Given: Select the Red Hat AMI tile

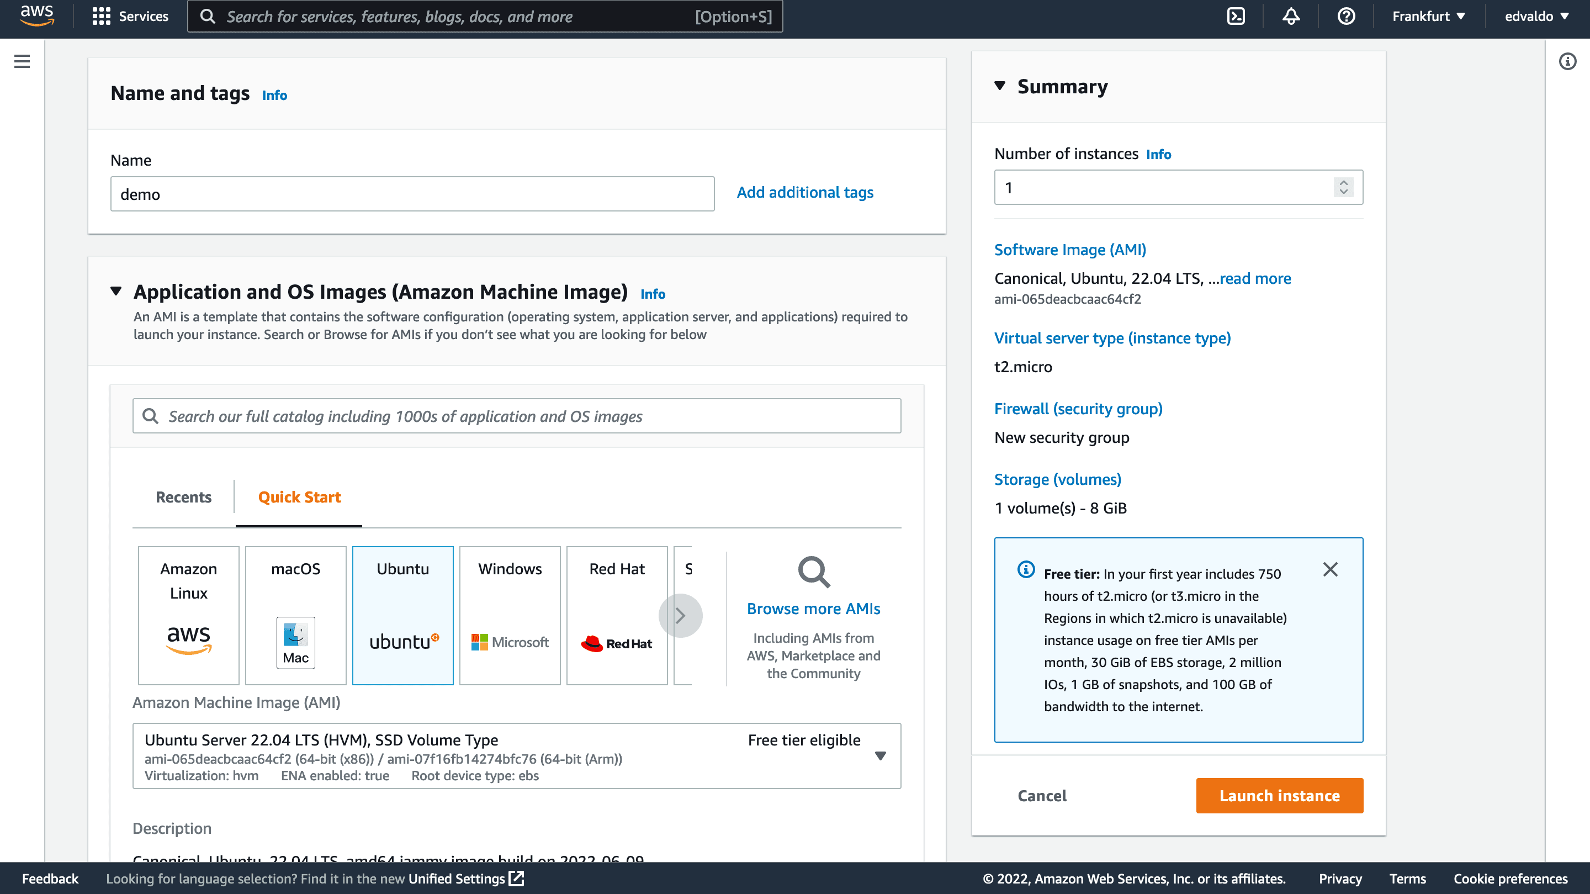Looking at the screenshot, I should click(617, 615).
